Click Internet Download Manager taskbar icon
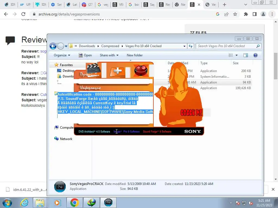Screen dimensions: 278x208 (91, 203)
